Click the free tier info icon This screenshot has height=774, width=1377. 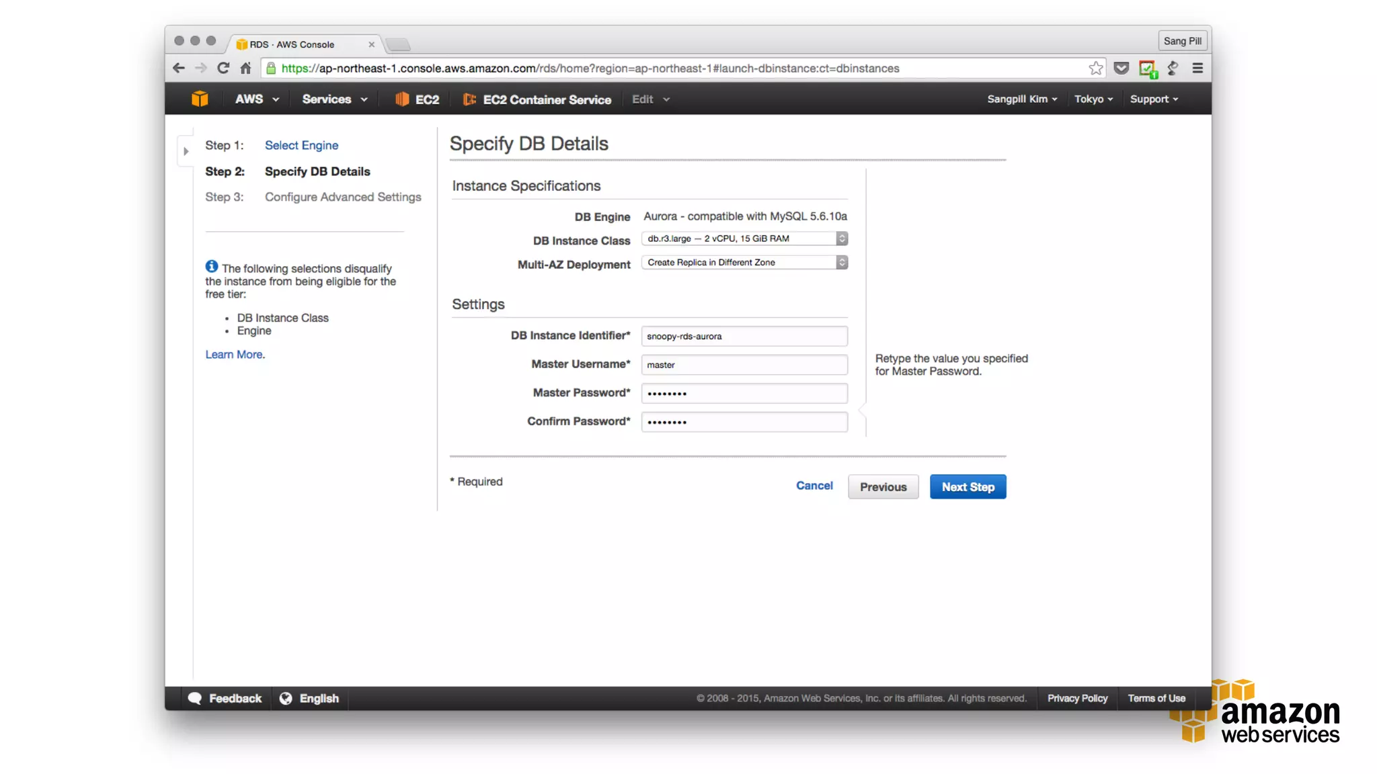point(211,267)
